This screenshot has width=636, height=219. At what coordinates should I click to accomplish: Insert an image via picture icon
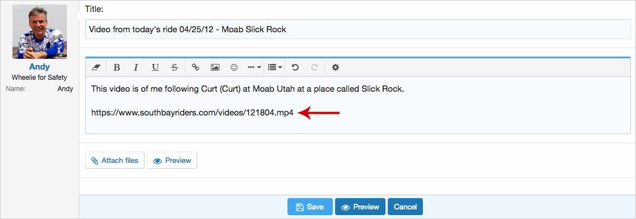pyautogui.click(x=215, y=67)
